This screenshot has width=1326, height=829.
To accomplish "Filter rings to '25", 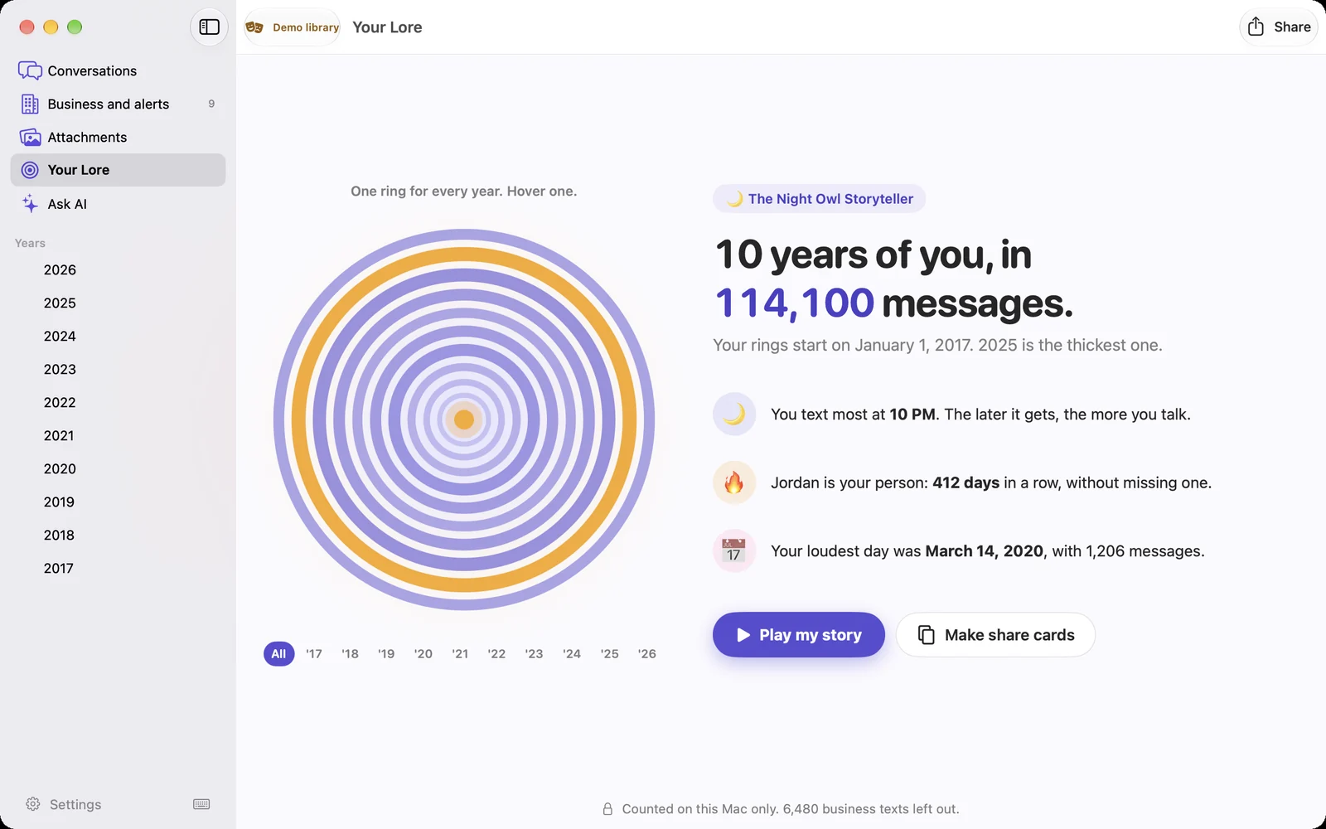I will tap(610, 654).
